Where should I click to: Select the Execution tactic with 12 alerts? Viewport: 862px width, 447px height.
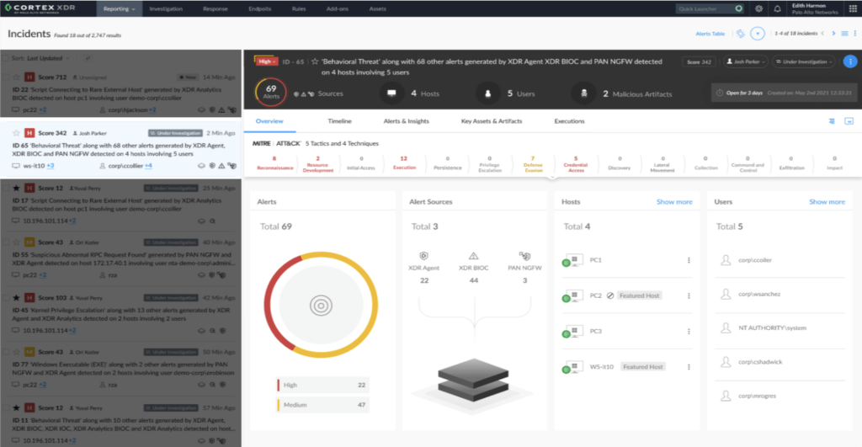tap(404, 163)
